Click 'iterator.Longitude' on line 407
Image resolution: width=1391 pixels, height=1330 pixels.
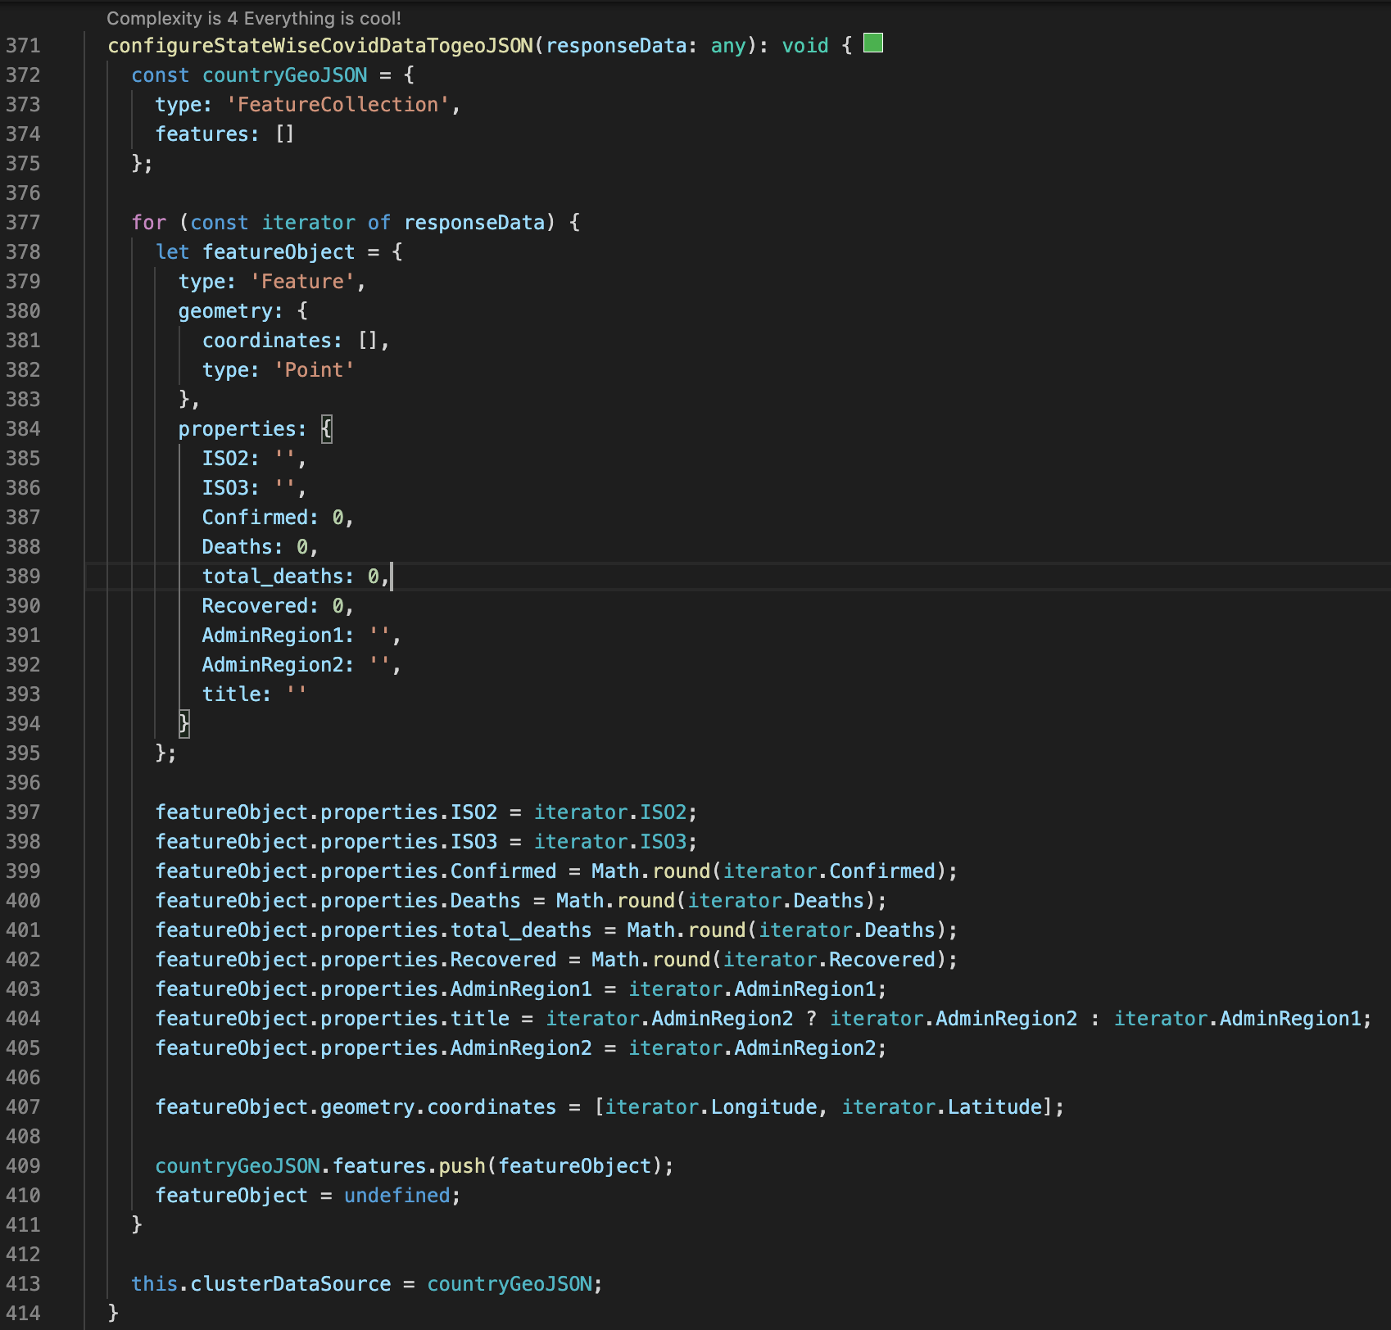click(711, 1107)
